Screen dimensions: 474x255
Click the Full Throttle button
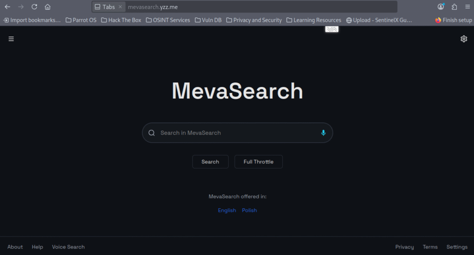tap(258, 162)
